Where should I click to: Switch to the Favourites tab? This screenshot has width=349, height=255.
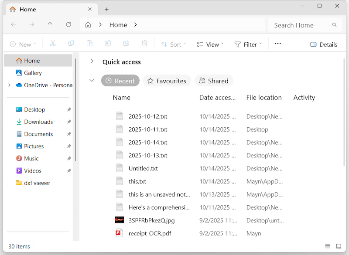[167, 81]
